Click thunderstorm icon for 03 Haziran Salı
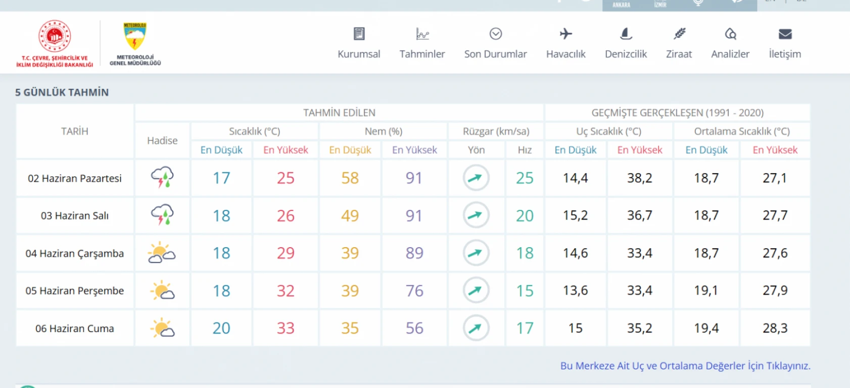Image resolution: width=850 pixels, height=388 pixels. (162, 215)
